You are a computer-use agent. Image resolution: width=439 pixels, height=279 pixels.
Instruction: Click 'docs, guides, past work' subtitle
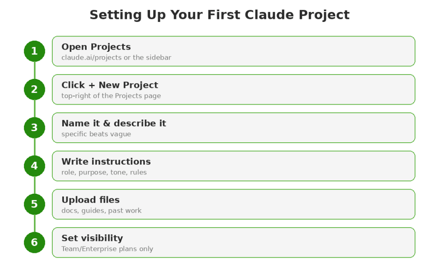[101, 211]
